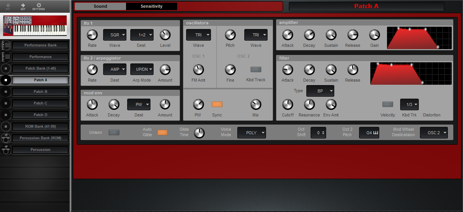
Task: Click the ROM Bank (41-99) icon
Action: coord(6,127)
